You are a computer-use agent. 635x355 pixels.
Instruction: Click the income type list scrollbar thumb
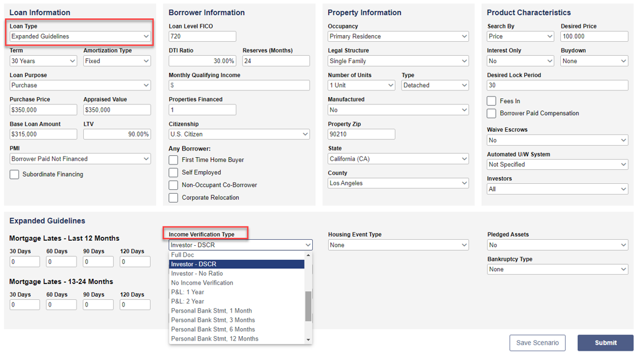[308, 306]
